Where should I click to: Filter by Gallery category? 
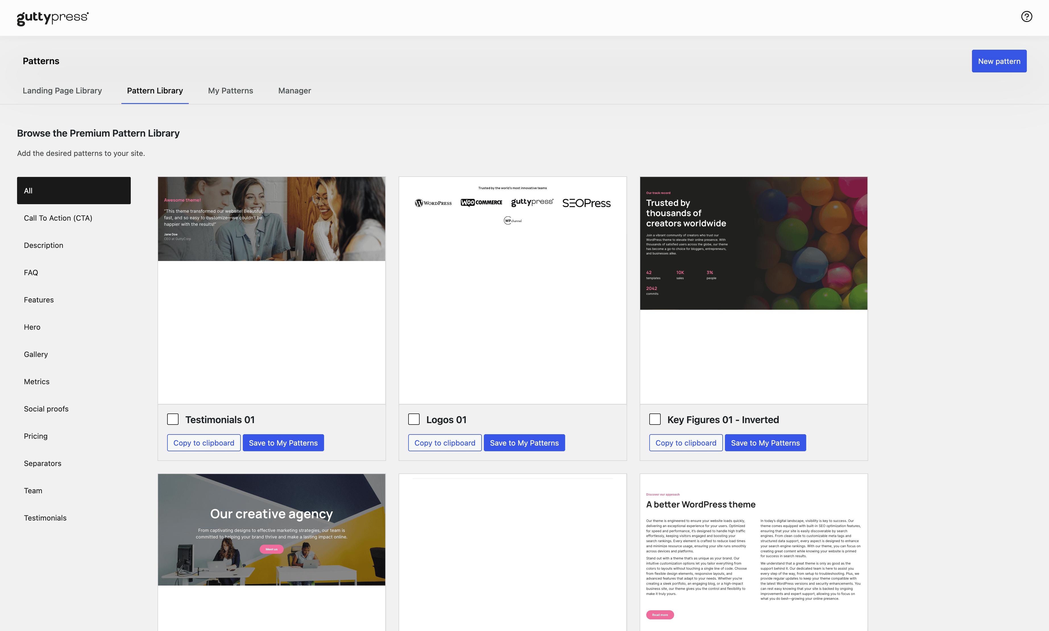[74, 354]
